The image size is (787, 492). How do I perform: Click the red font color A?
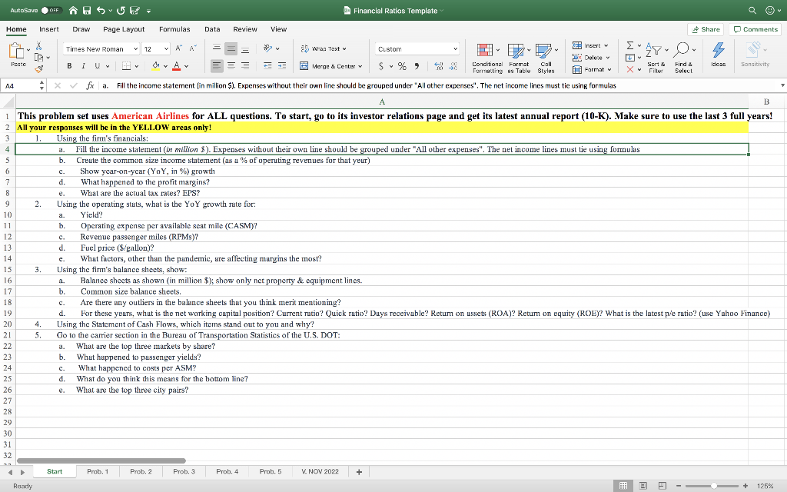tap(177, 66)
